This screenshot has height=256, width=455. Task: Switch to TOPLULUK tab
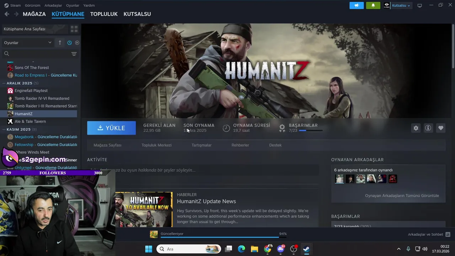coord(104,14)
